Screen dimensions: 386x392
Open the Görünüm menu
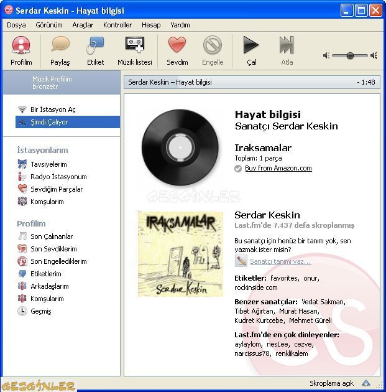(x=49, y=25)
